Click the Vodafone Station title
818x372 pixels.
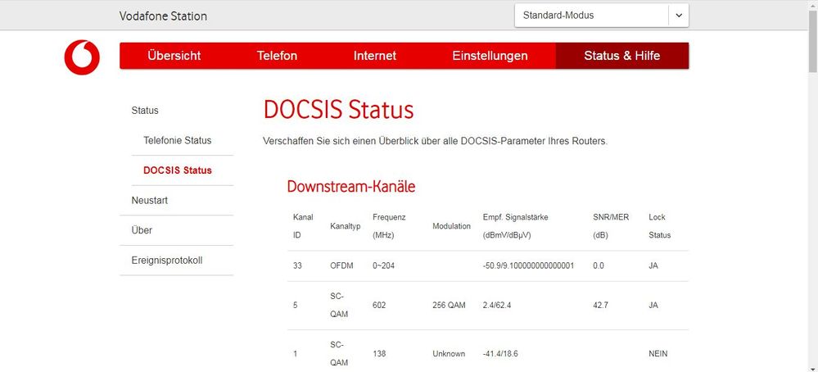(x=163, y=16)
